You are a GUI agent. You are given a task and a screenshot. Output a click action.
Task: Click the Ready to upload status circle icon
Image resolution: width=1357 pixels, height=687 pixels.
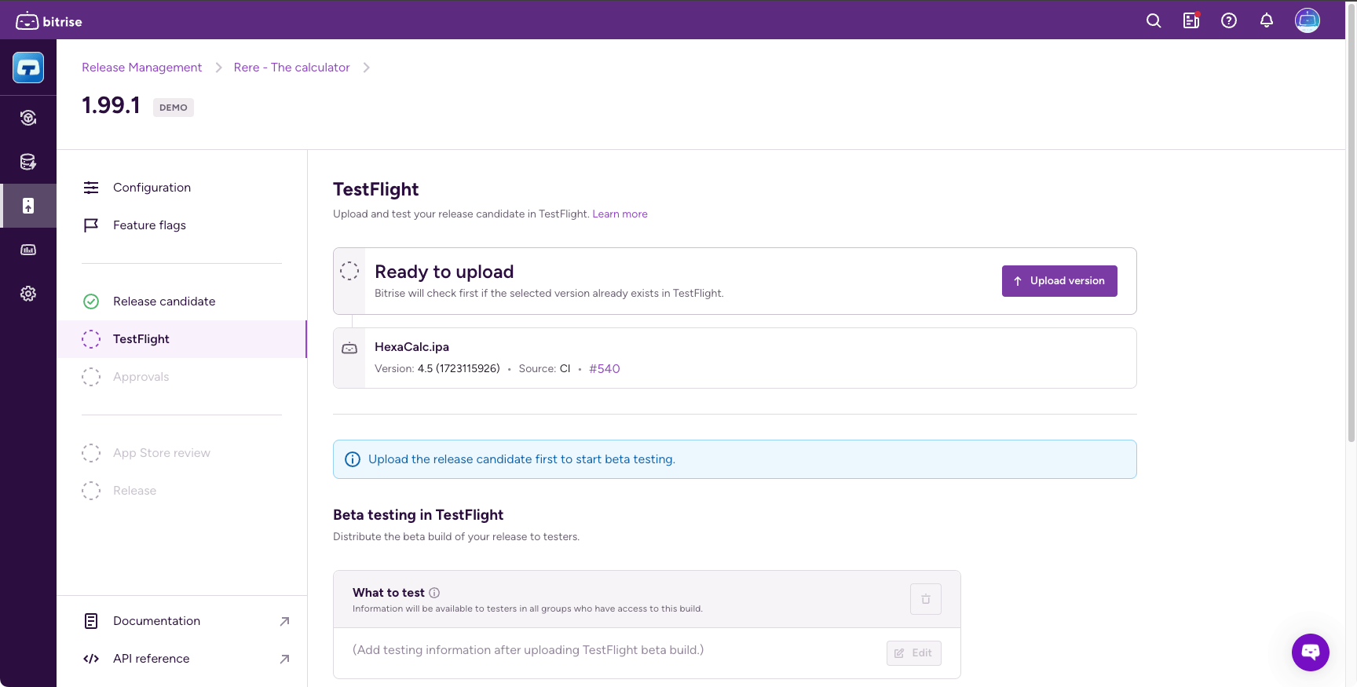tap(349, 271)
